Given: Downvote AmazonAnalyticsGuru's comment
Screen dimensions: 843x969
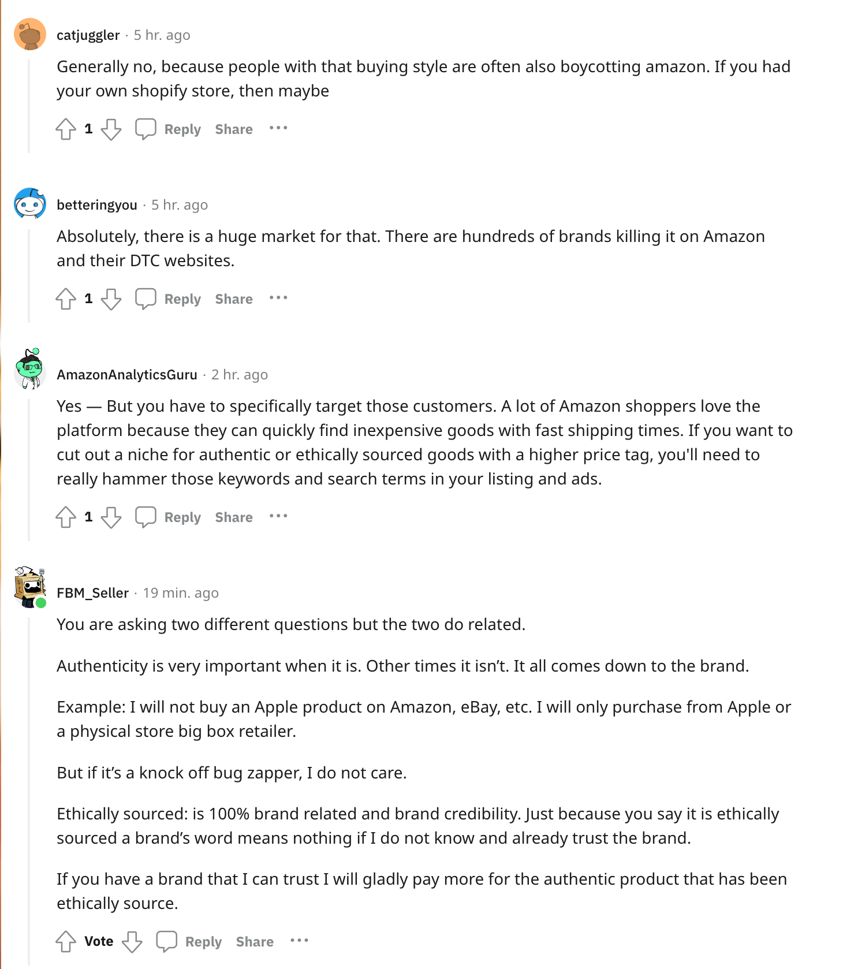Looking at the screenshot, I should pos(111,517).
